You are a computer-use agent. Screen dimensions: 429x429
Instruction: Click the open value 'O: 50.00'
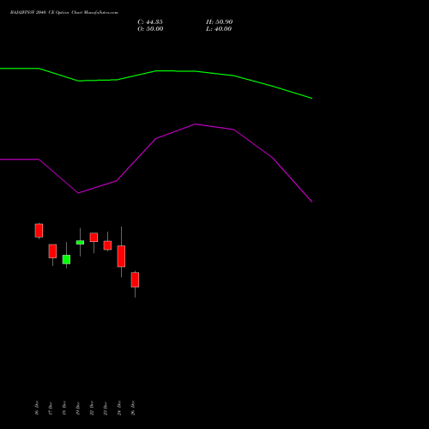(150, 29)
